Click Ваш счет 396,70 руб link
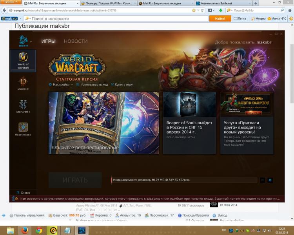Screen dimensions: 294x235 coord(67,215)
